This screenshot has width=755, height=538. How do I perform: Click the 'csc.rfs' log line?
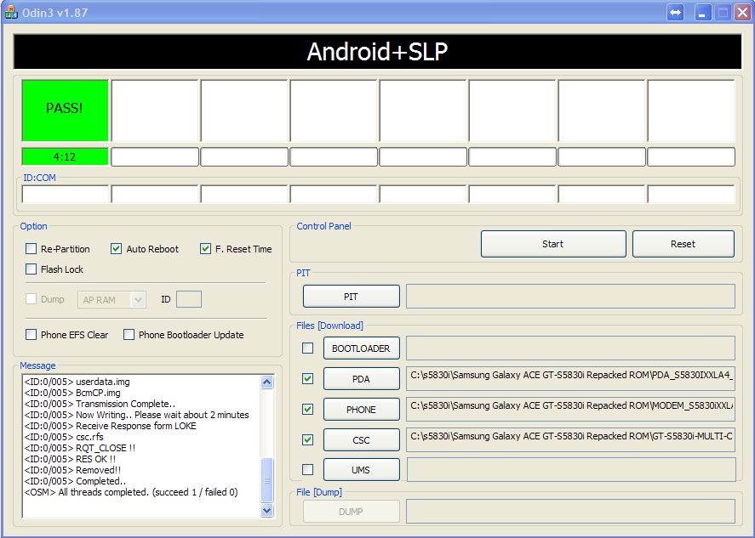point(64,437)
